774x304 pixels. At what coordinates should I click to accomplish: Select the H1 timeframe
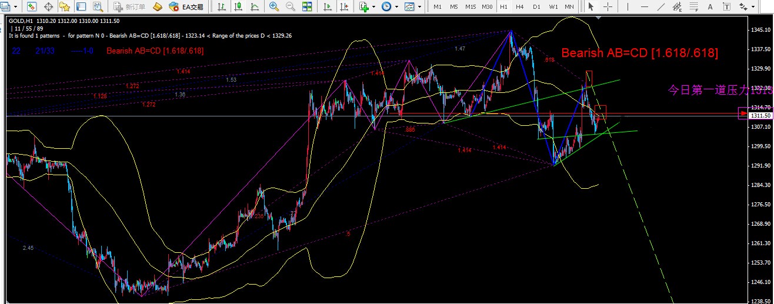point(504,7)
